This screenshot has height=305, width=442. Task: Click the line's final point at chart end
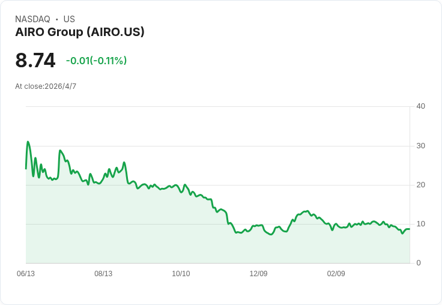click(x=410, y=229)
